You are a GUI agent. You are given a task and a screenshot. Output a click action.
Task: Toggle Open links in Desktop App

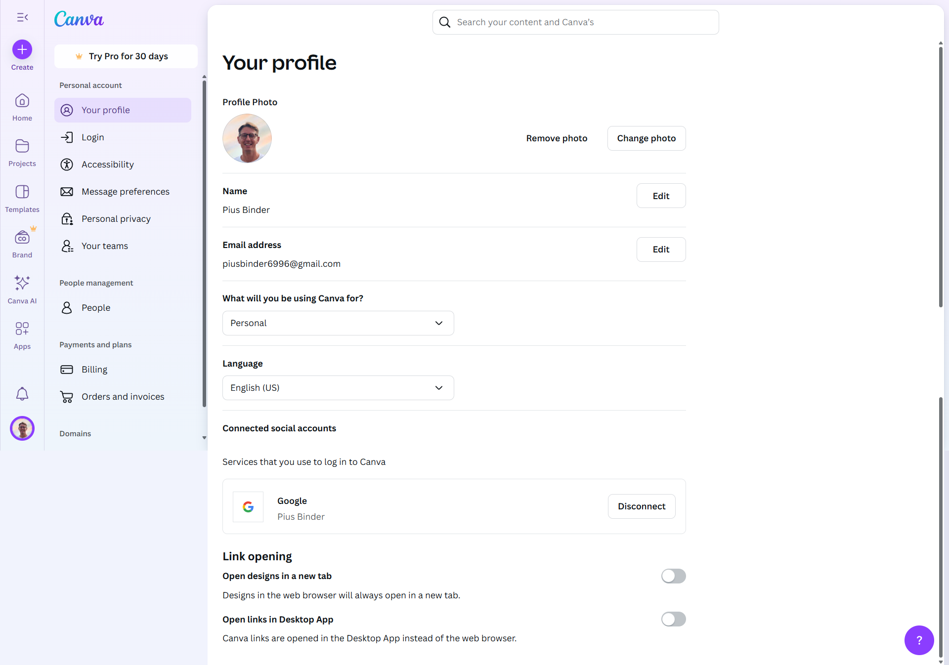tap(673, 619)
